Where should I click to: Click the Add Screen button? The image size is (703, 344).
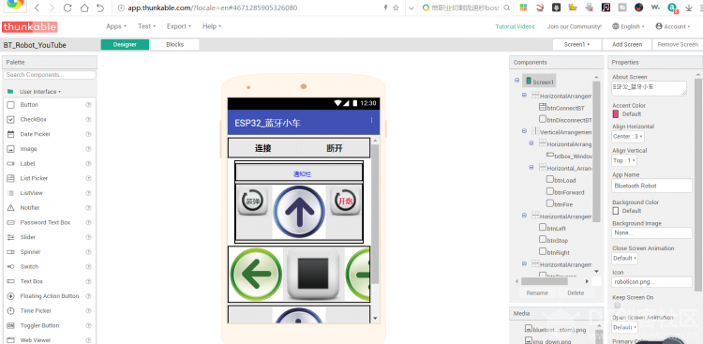click(627, 44)
